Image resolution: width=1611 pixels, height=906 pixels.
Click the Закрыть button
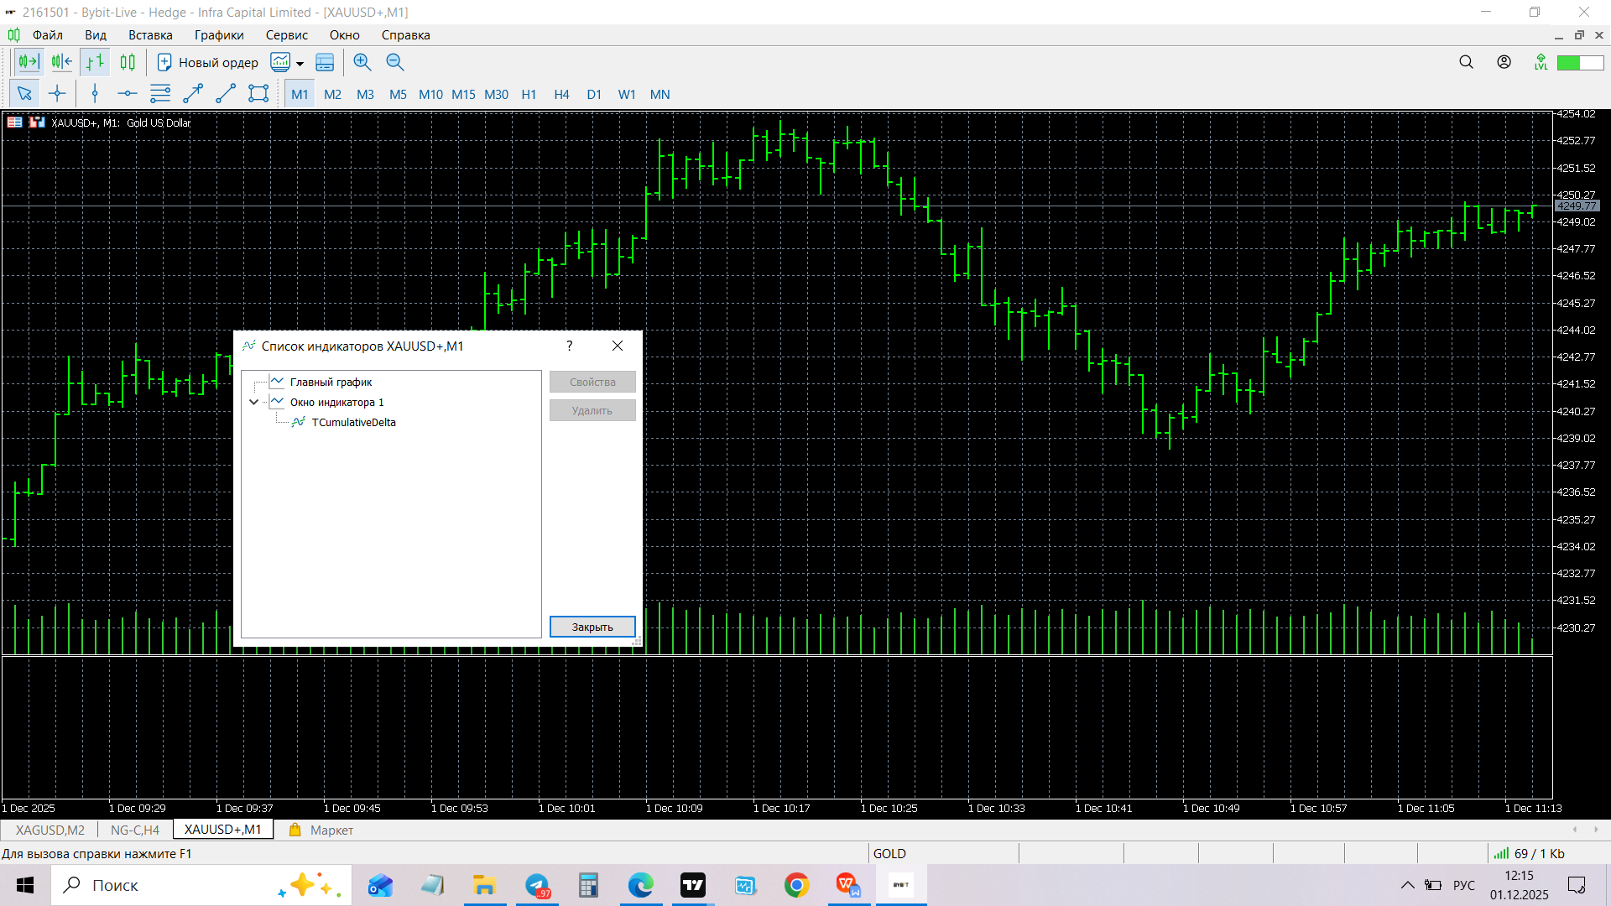pyautogui.click(x=592, y=627)
